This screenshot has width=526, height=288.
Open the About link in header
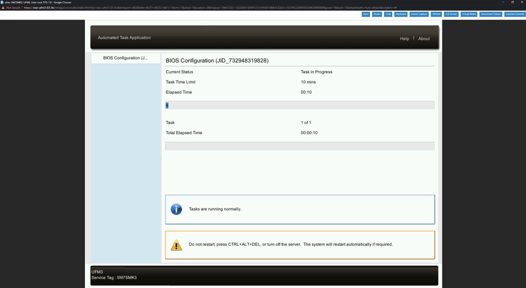(x=424, y=39)
